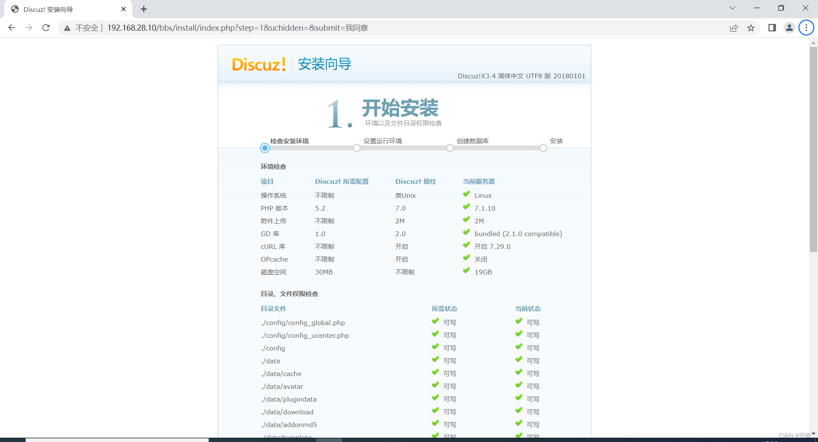Click the 创建数据库 step marker
The width and height of the screenshot is (818, 442).
point(450,148)
